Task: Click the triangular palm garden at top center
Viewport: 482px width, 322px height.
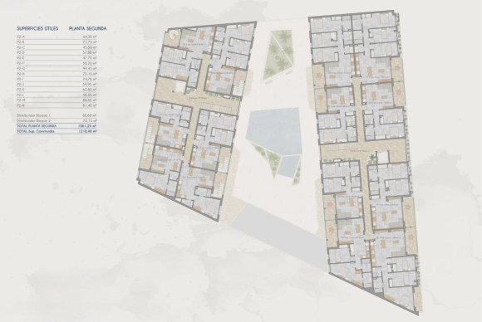Action: tap(278, 56)
